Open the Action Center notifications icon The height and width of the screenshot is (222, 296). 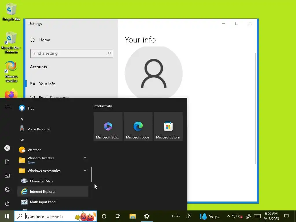coord(286,216)
